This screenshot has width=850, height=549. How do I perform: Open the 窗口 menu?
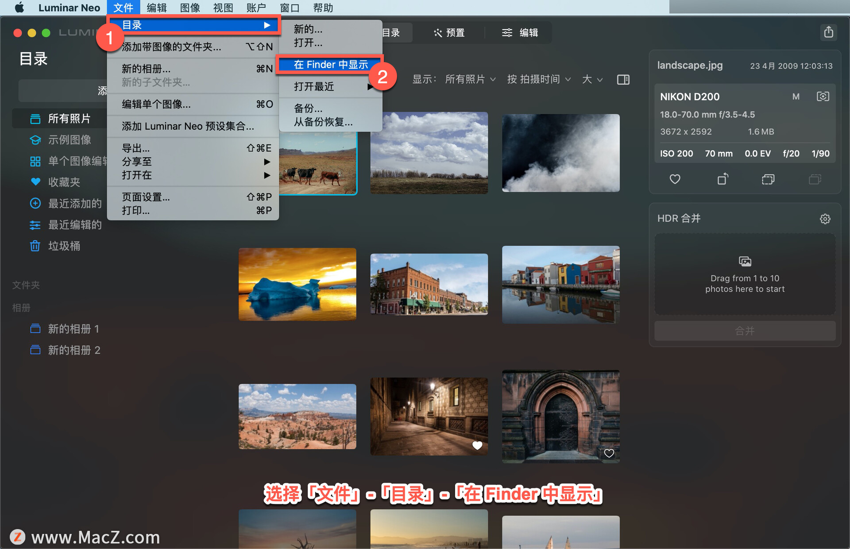pos(290,8)
